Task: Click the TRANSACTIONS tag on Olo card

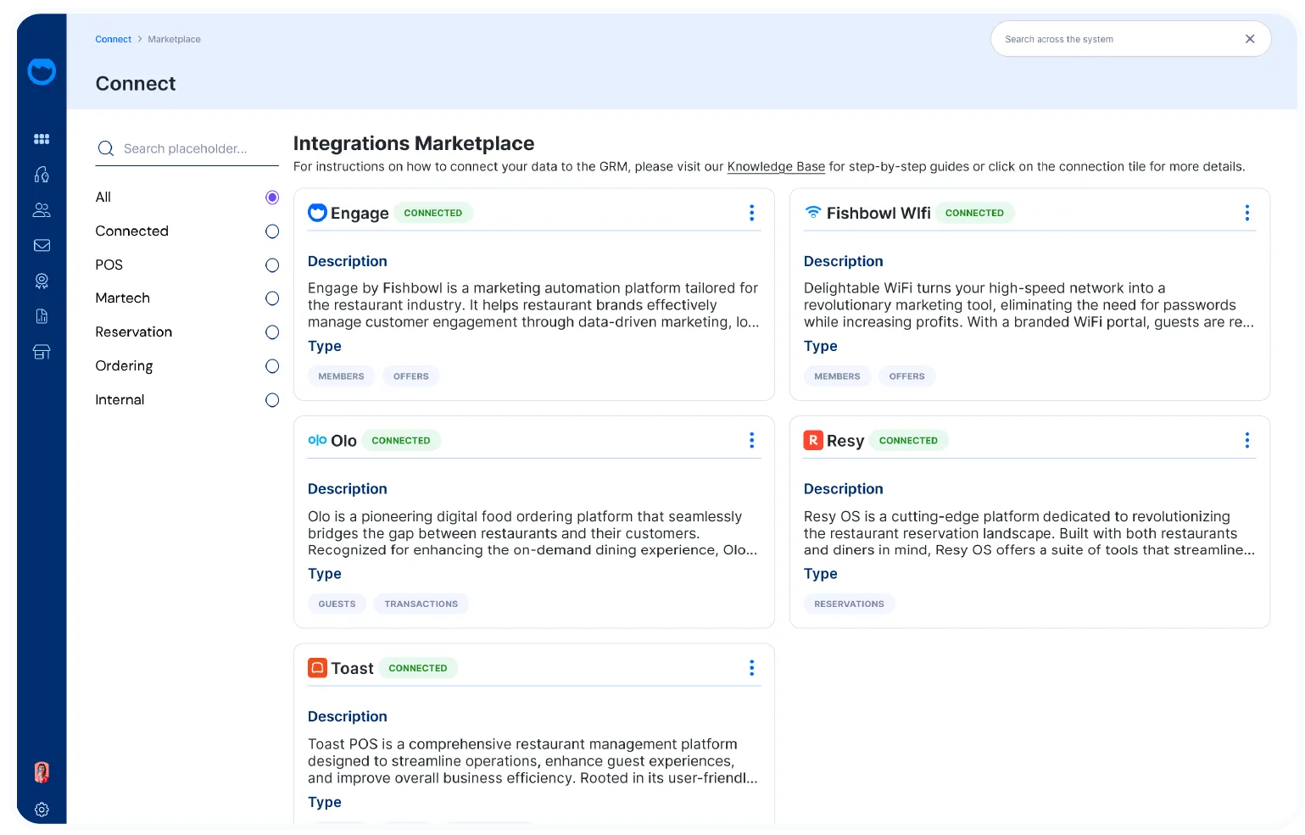Action: (421, 604)
